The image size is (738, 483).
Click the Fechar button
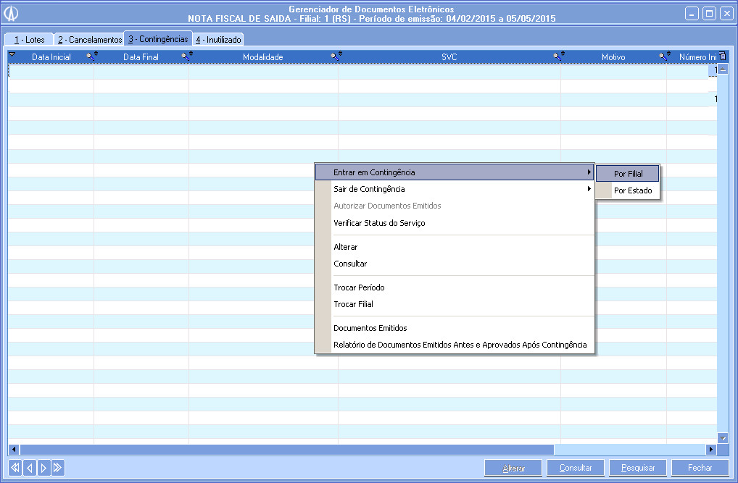pos(700,468)
